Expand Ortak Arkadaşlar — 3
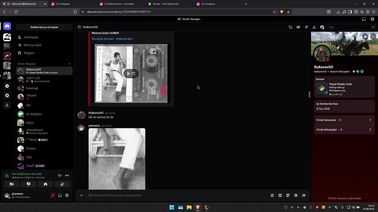 pos(344,130)
